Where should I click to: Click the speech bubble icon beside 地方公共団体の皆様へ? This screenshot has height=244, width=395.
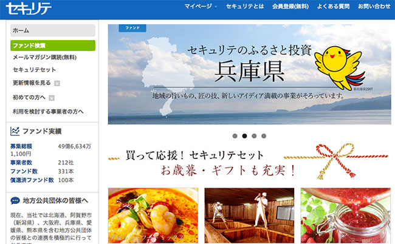[15, 201]
